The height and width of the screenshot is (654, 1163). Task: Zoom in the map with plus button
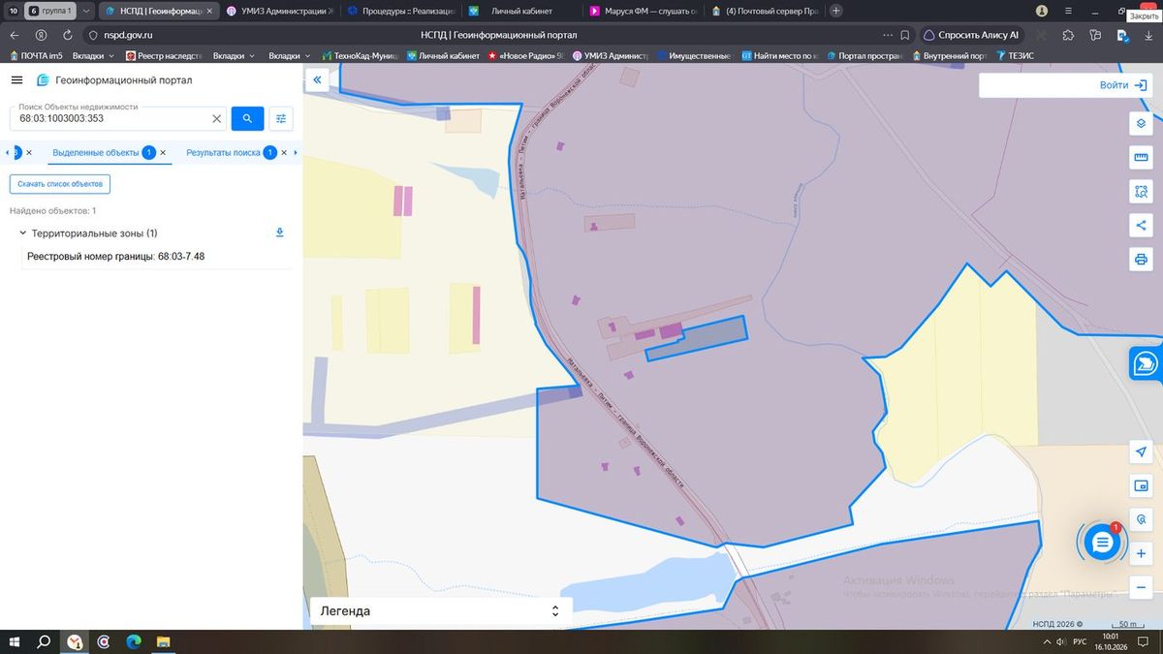(x=1141, y=553)
